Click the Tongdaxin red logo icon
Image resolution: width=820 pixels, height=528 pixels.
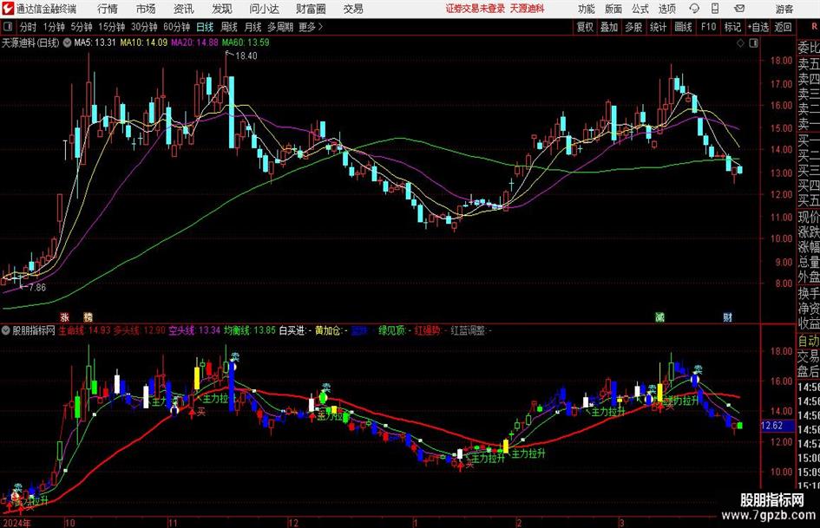pos(7,9)
